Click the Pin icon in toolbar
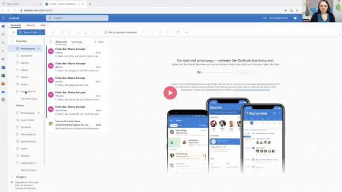The image size is (342, 192). (160, 32)
